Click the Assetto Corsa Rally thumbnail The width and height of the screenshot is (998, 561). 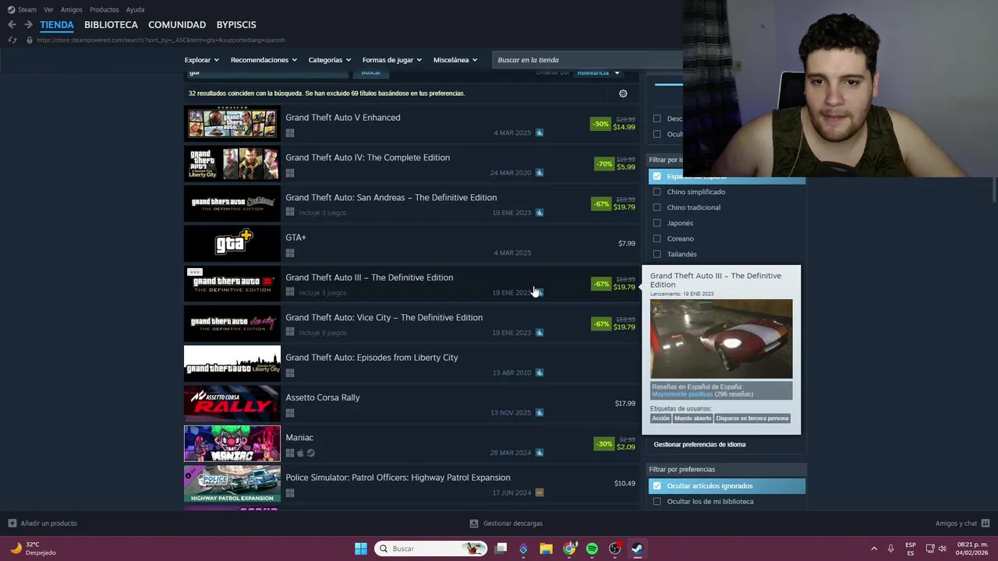(x=232, y=404)
